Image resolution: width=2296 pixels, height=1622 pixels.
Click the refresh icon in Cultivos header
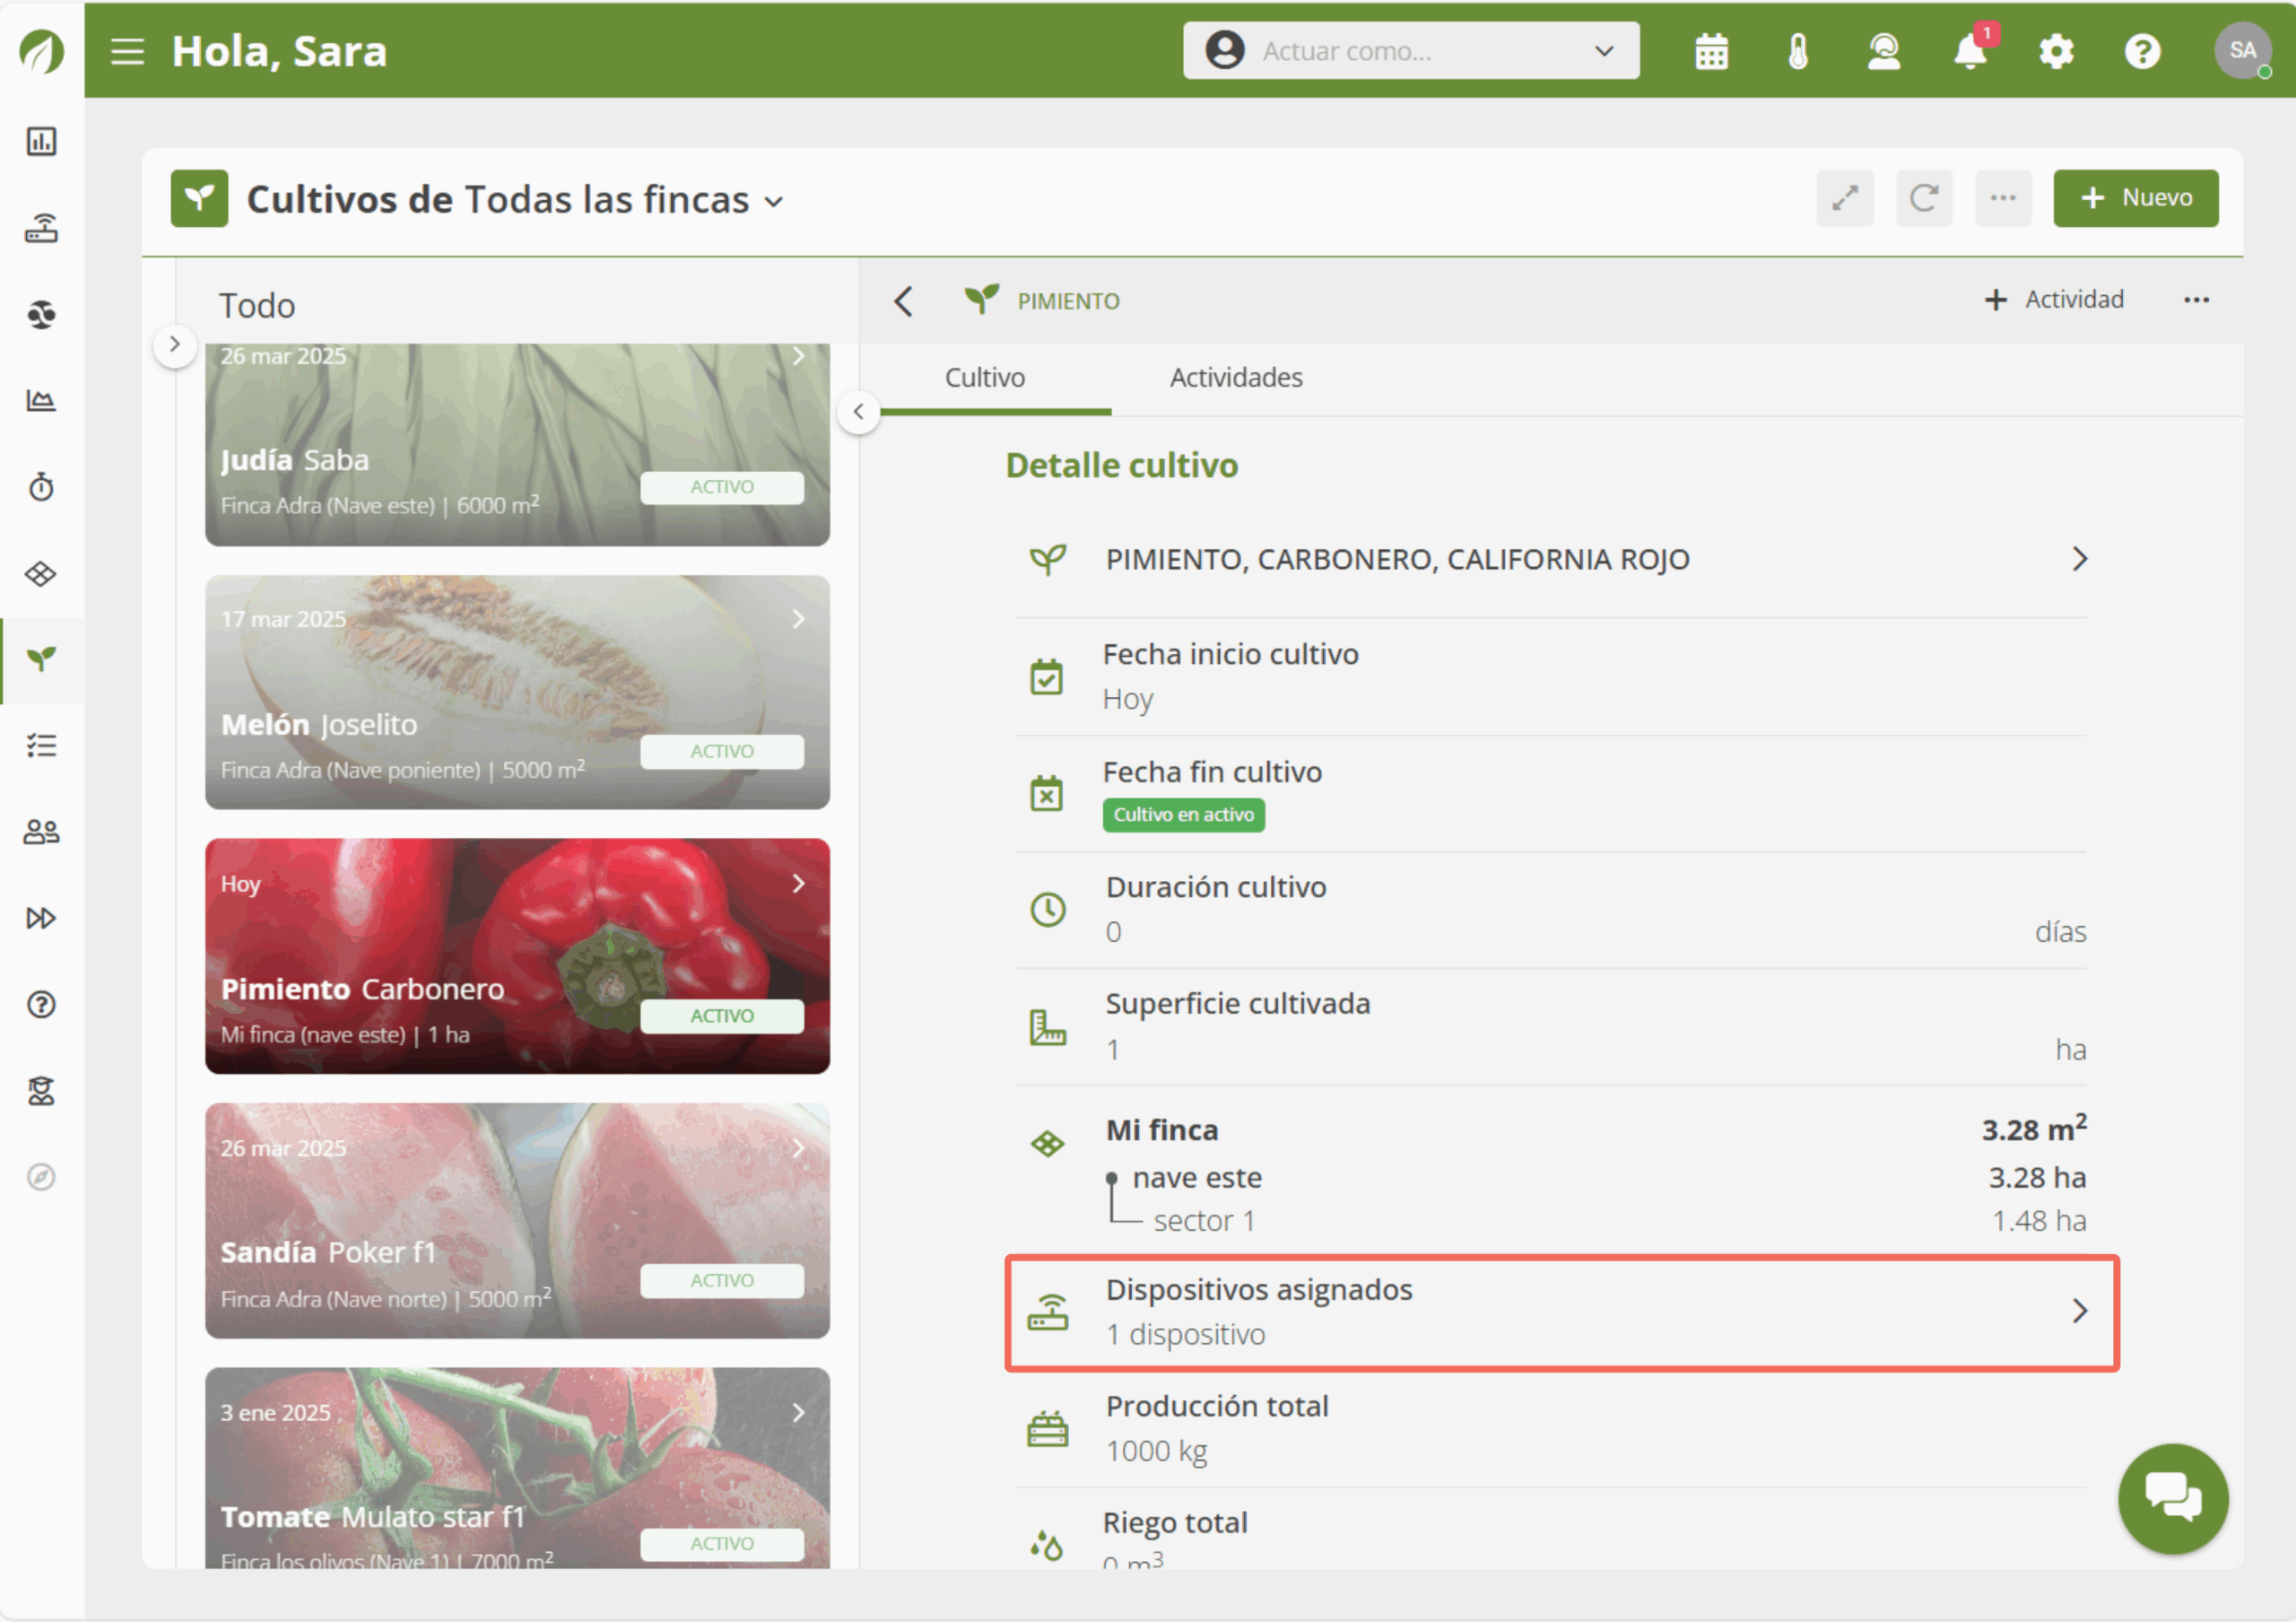1923,198
